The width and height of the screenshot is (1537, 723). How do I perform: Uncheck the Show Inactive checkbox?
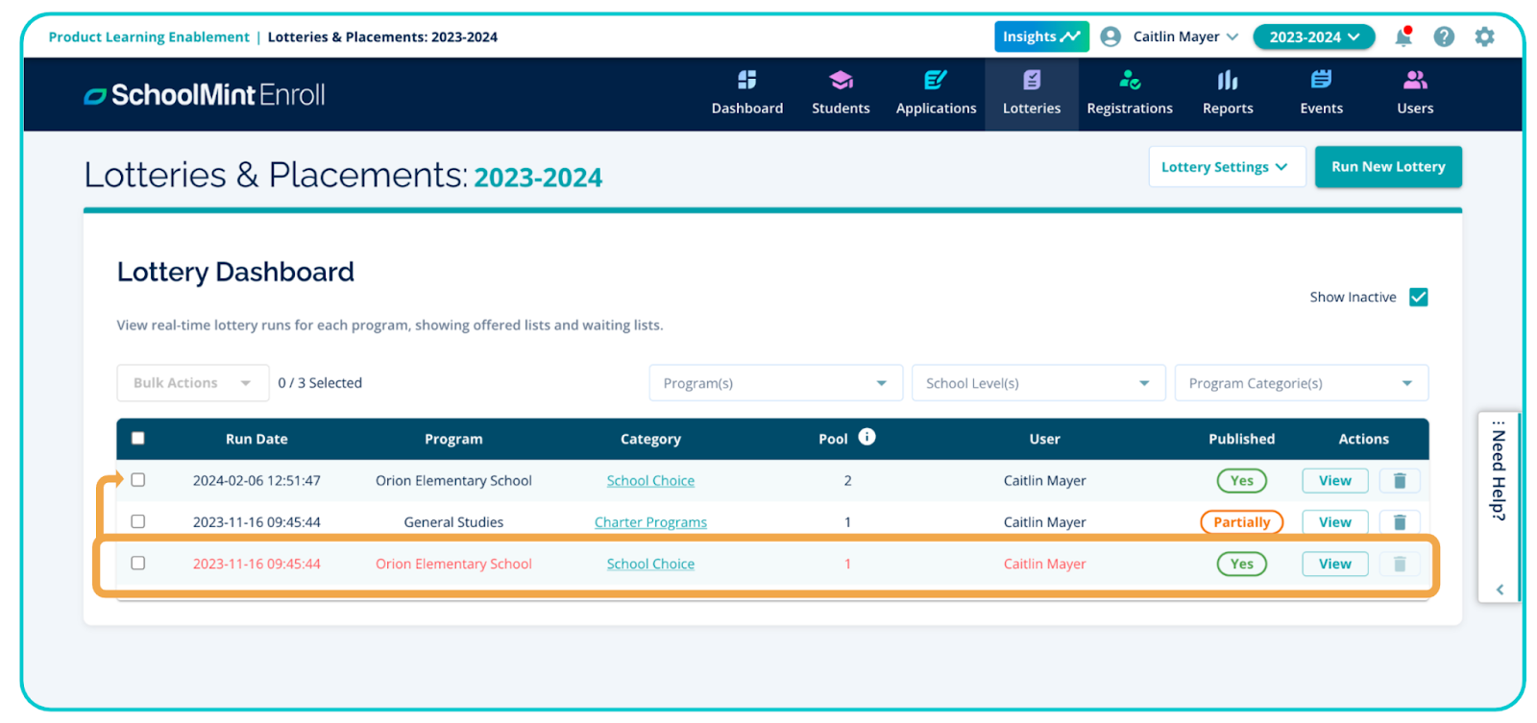point(1418,298)
